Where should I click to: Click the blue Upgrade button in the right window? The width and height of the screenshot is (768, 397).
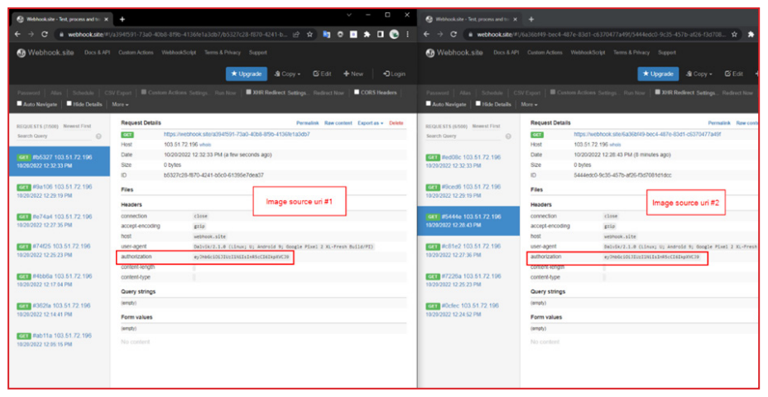pyautogui.click(x=658, y=74)
